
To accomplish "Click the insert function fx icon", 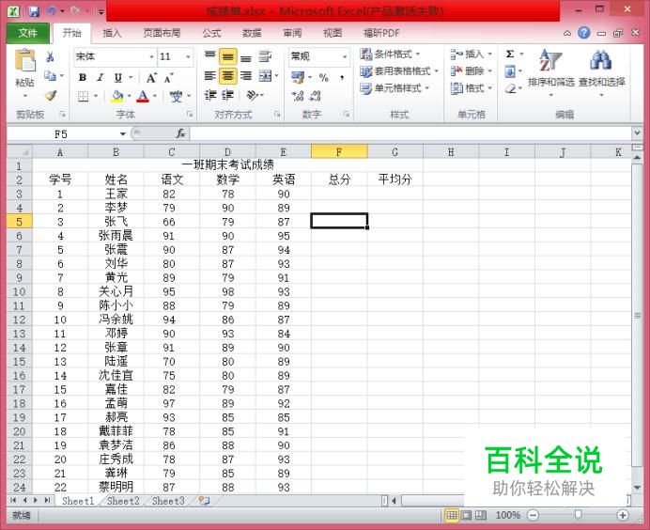I will [180, 133].
